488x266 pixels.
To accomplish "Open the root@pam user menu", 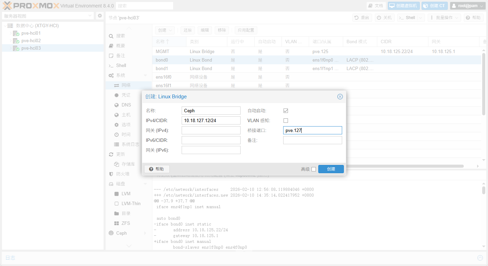I will coord(468,6).
